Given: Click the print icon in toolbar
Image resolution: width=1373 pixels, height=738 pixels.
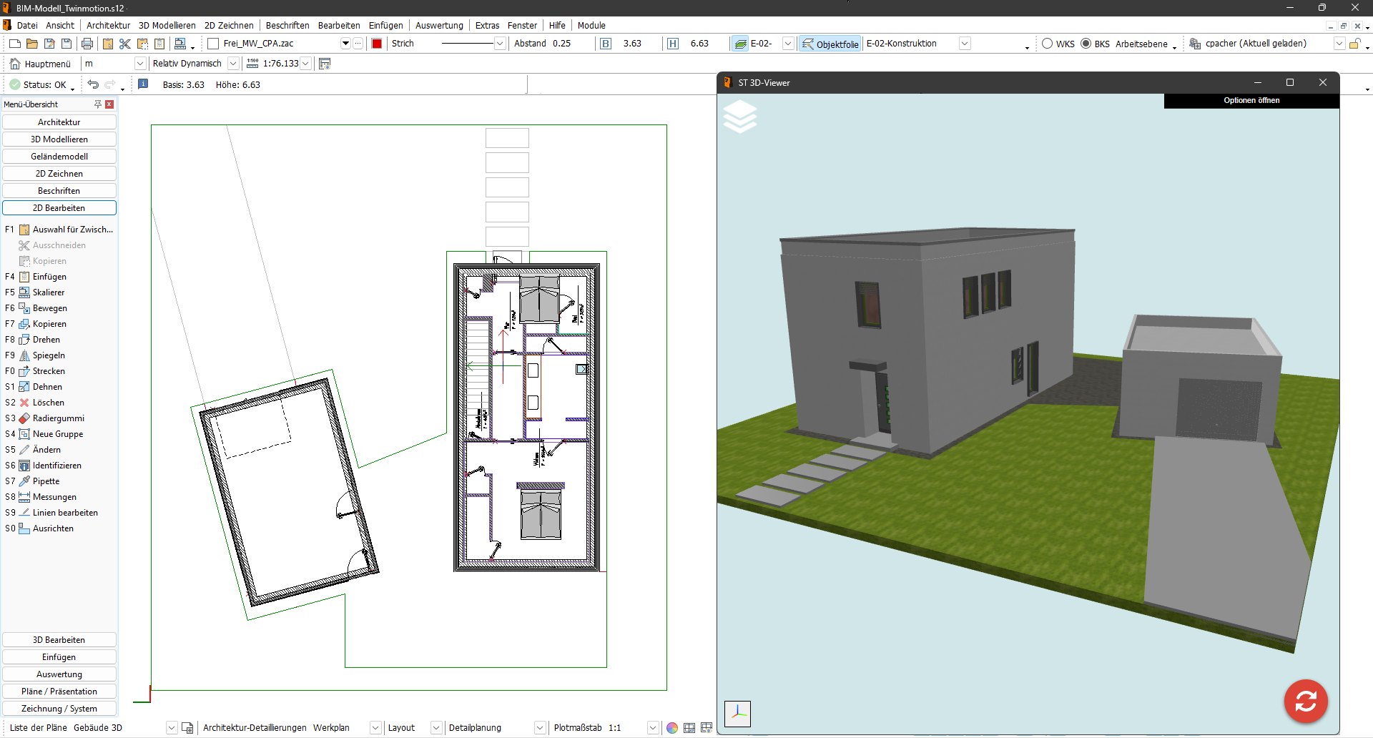Looking at the screenshot, I should (x=87, y=44).
